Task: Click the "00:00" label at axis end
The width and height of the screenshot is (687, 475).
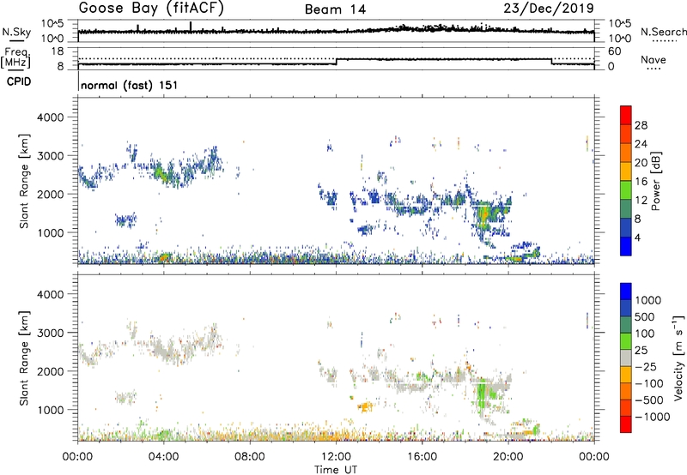Action: click(x=594, y=457)
